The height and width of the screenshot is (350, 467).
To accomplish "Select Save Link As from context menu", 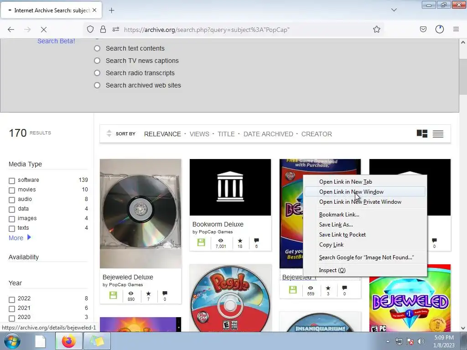I will pyautogui.click(x=365, y=225).
